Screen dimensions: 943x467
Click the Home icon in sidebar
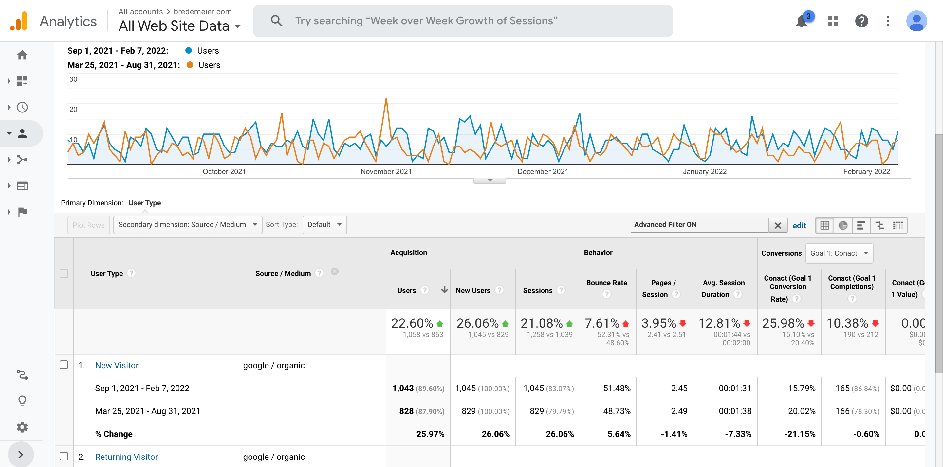pyautogui.click(x=22, y=55)
